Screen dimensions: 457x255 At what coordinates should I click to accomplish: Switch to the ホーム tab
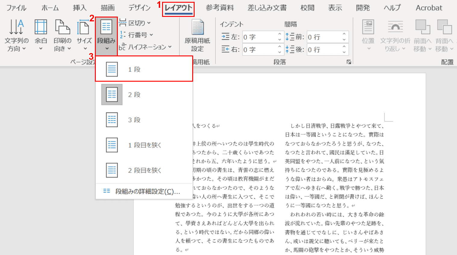click(50, 8)
